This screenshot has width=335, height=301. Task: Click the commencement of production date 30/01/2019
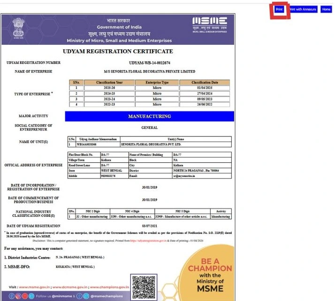(x=150, y=200)
